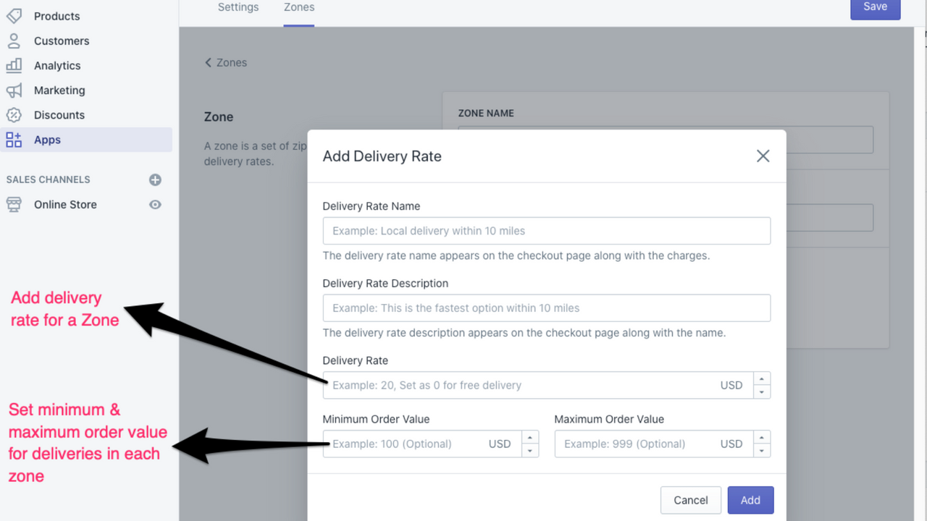Click the Delivery Rate Name field
The image size is (927, 521).
pos(546,231)
